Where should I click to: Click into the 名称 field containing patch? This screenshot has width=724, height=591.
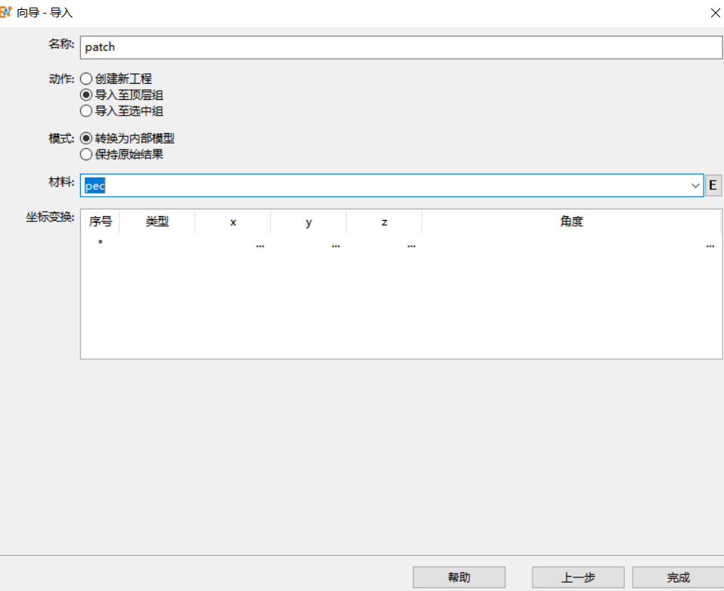tap(401, 47)
